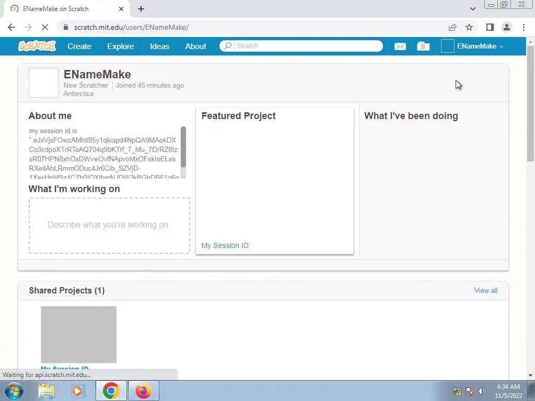The height and width of the screenshot is (401, 535).
Task: Open Chrome three-dot menu
Action: tap(524, 27)
